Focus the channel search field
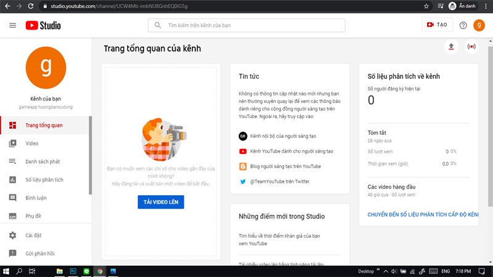This screenshot has width=493, height=277. 246,25
